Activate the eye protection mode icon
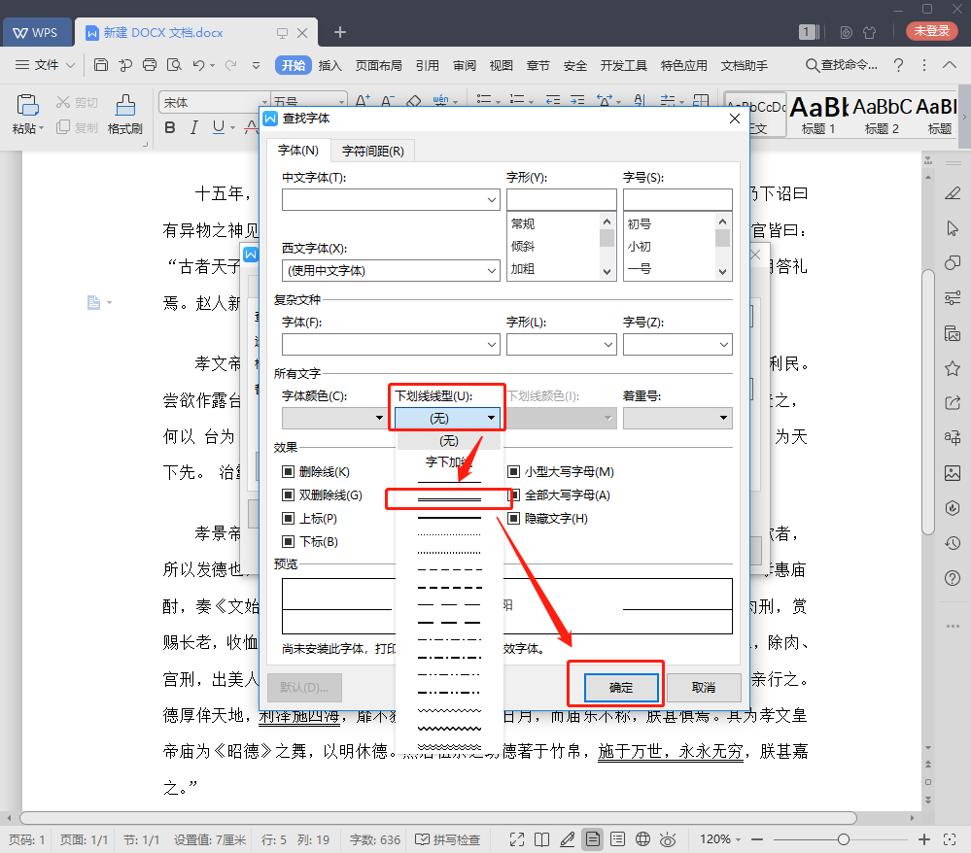This screenshot has height=853, width=971. (668, 838)
